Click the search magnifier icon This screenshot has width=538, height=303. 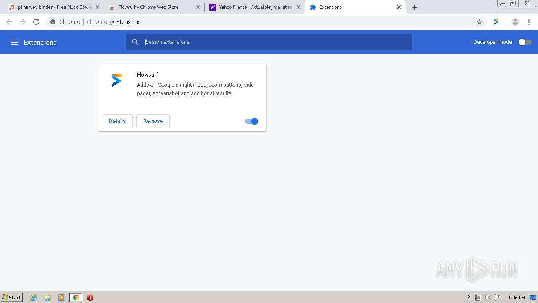pyautogui.click(x=135, y=42)
